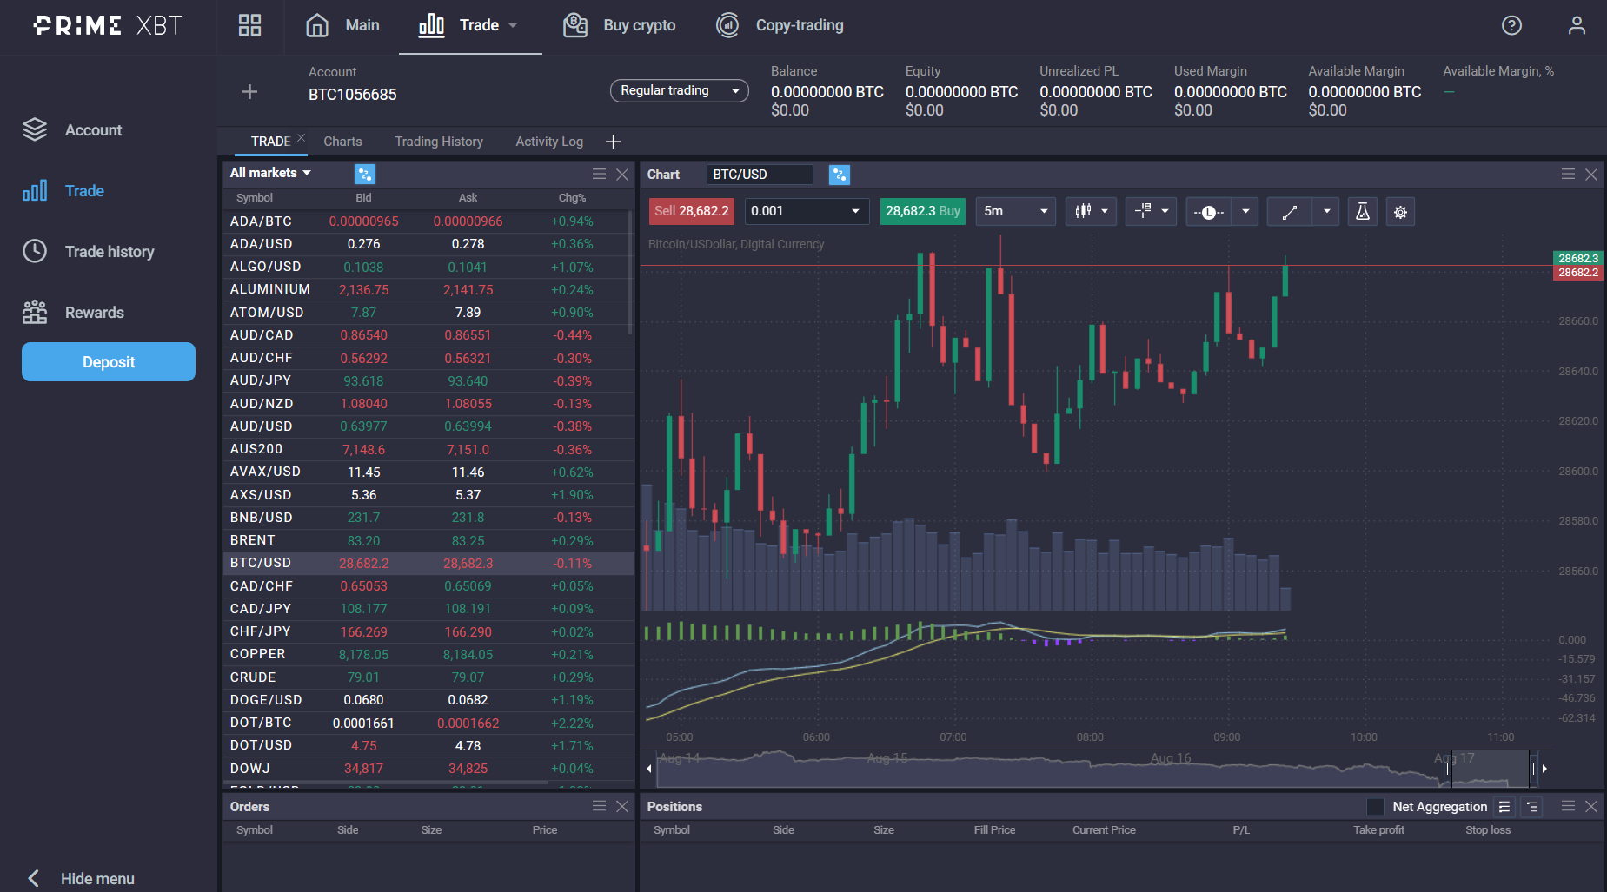The width and height of the screenshot is (1607, 892).
Task: Open the apps grid icon
Action: pyautogui.click(x=249, y=25)
